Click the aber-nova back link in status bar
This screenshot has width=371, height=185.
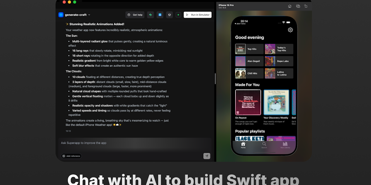(240, 23)
